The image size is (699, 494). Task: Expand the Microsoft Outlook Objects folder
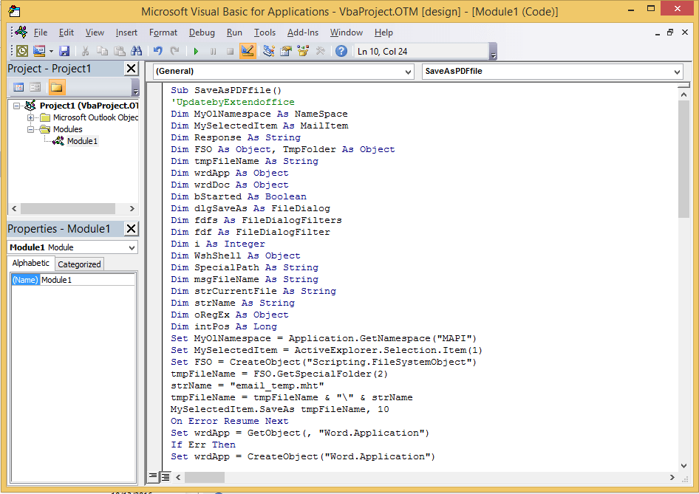click(31, 117)
